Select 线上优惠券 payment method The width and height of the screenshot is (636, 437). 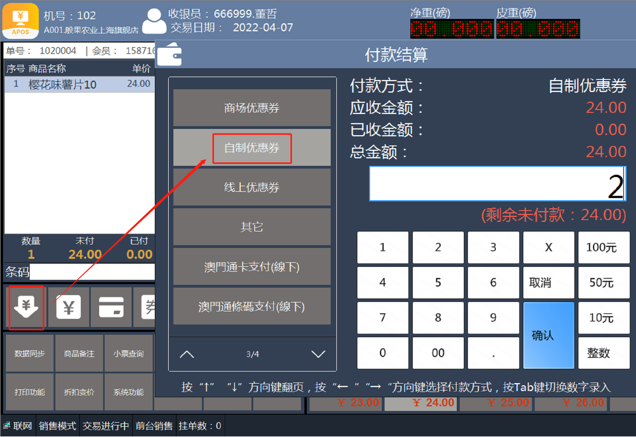[252, 187]
